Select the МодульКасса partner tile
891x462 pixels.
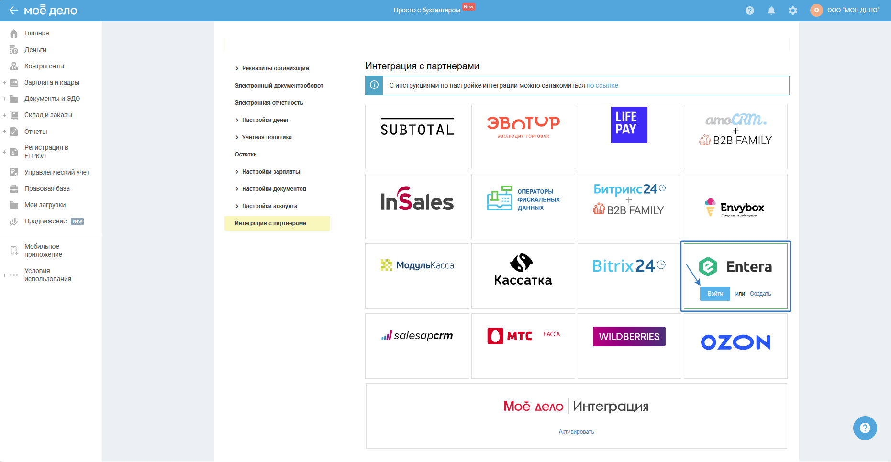(417, 276)
